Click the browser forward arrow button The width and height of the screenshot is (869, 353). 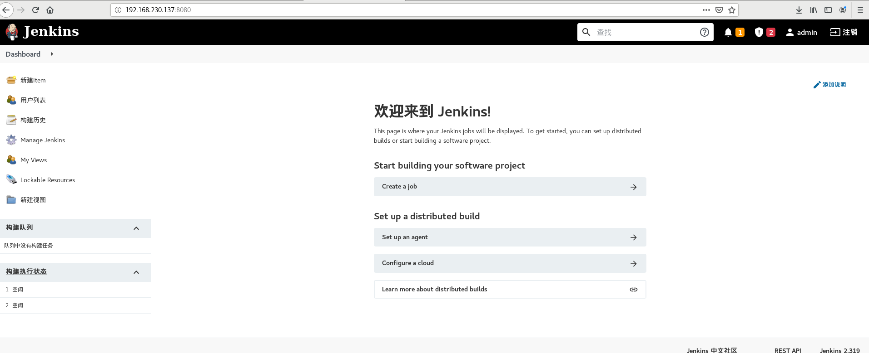[21, 10]
